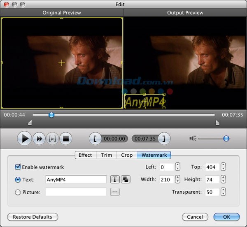Screen dimensions: 247x227
Task: Uncheck Enable watermark checkbox
Action: click(x=18, y=167)
